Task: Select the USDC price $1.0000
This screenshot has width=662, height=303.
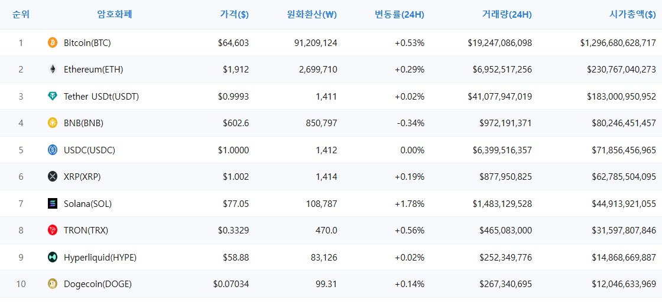Action: tap(233, 150)
